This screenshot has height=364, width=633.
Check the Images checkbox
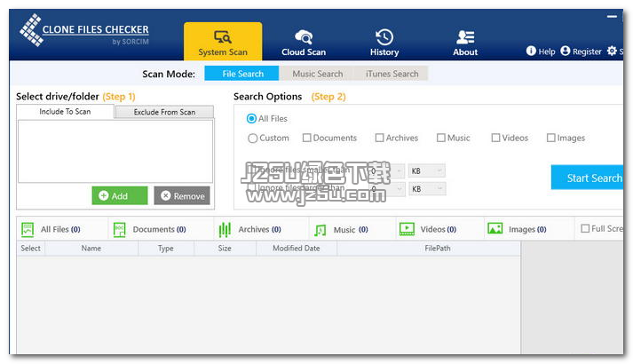(551, 138)
